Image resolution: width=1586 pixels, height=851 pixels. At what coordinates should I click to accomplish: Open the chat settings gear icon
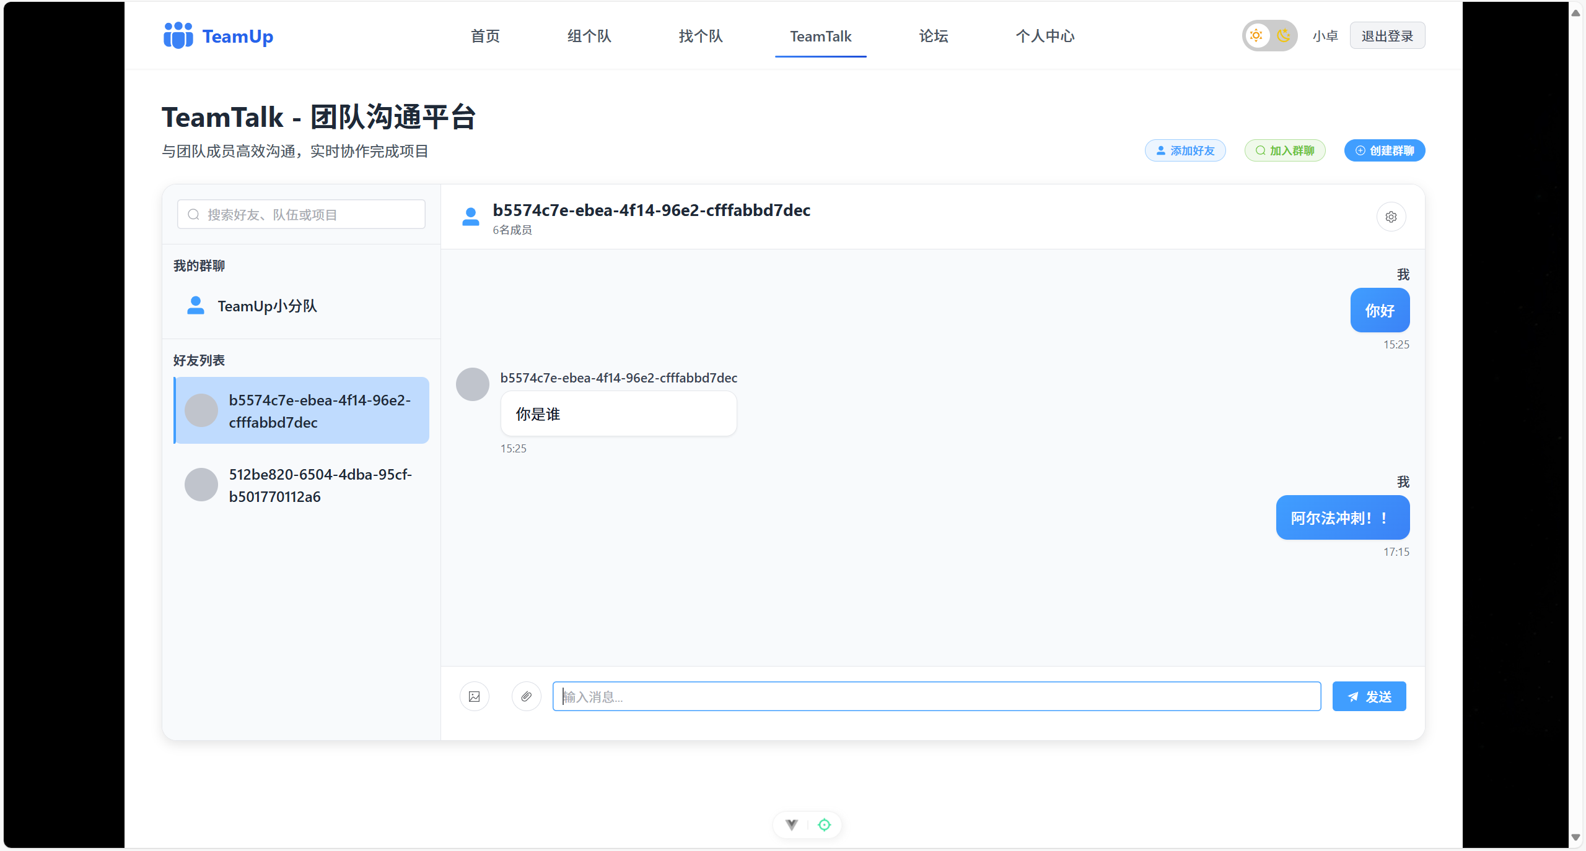1391,217
